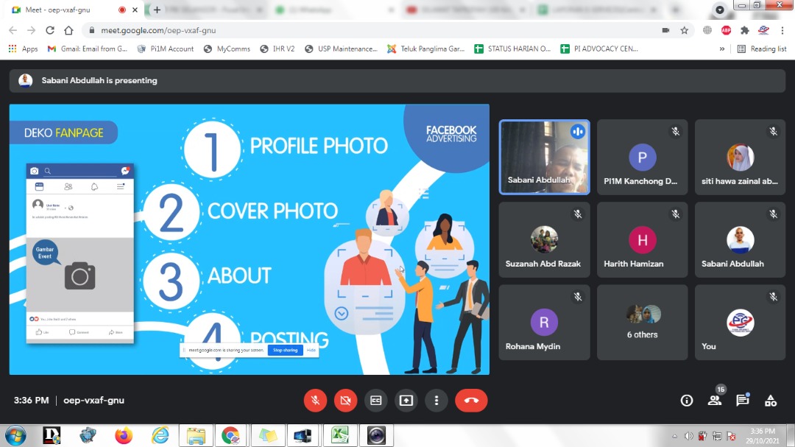This screenshot has width=795, height=447.
Task: Click the meeting code oep-vxaf-gnu text
Action: (x=93, y=401)
